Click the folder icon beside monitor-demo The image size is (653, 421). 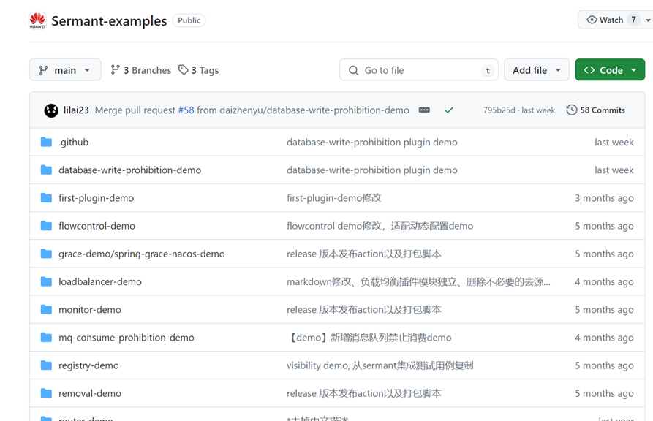[45, 309]
